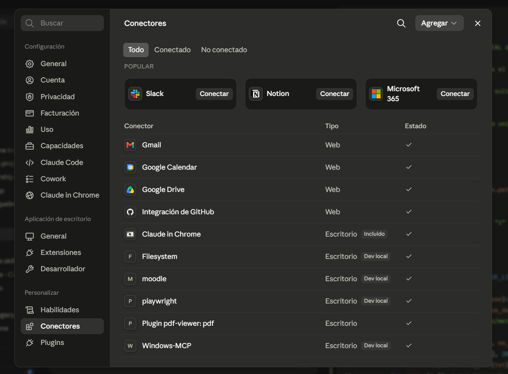Open Cuenta in the sidebar
The width and height of the screenshot is (508, 374).
click(62, 80)
